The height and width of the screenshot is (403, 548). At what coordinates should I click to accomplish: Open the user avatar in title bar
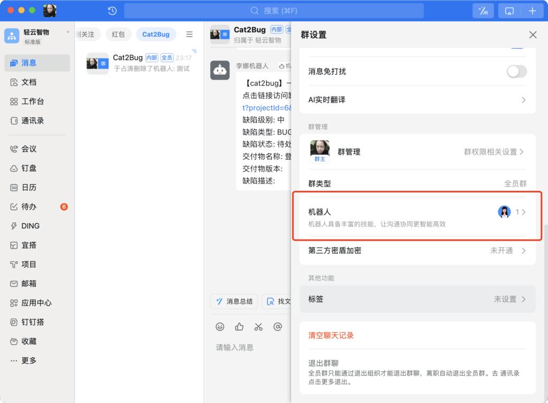click(50, 11)
